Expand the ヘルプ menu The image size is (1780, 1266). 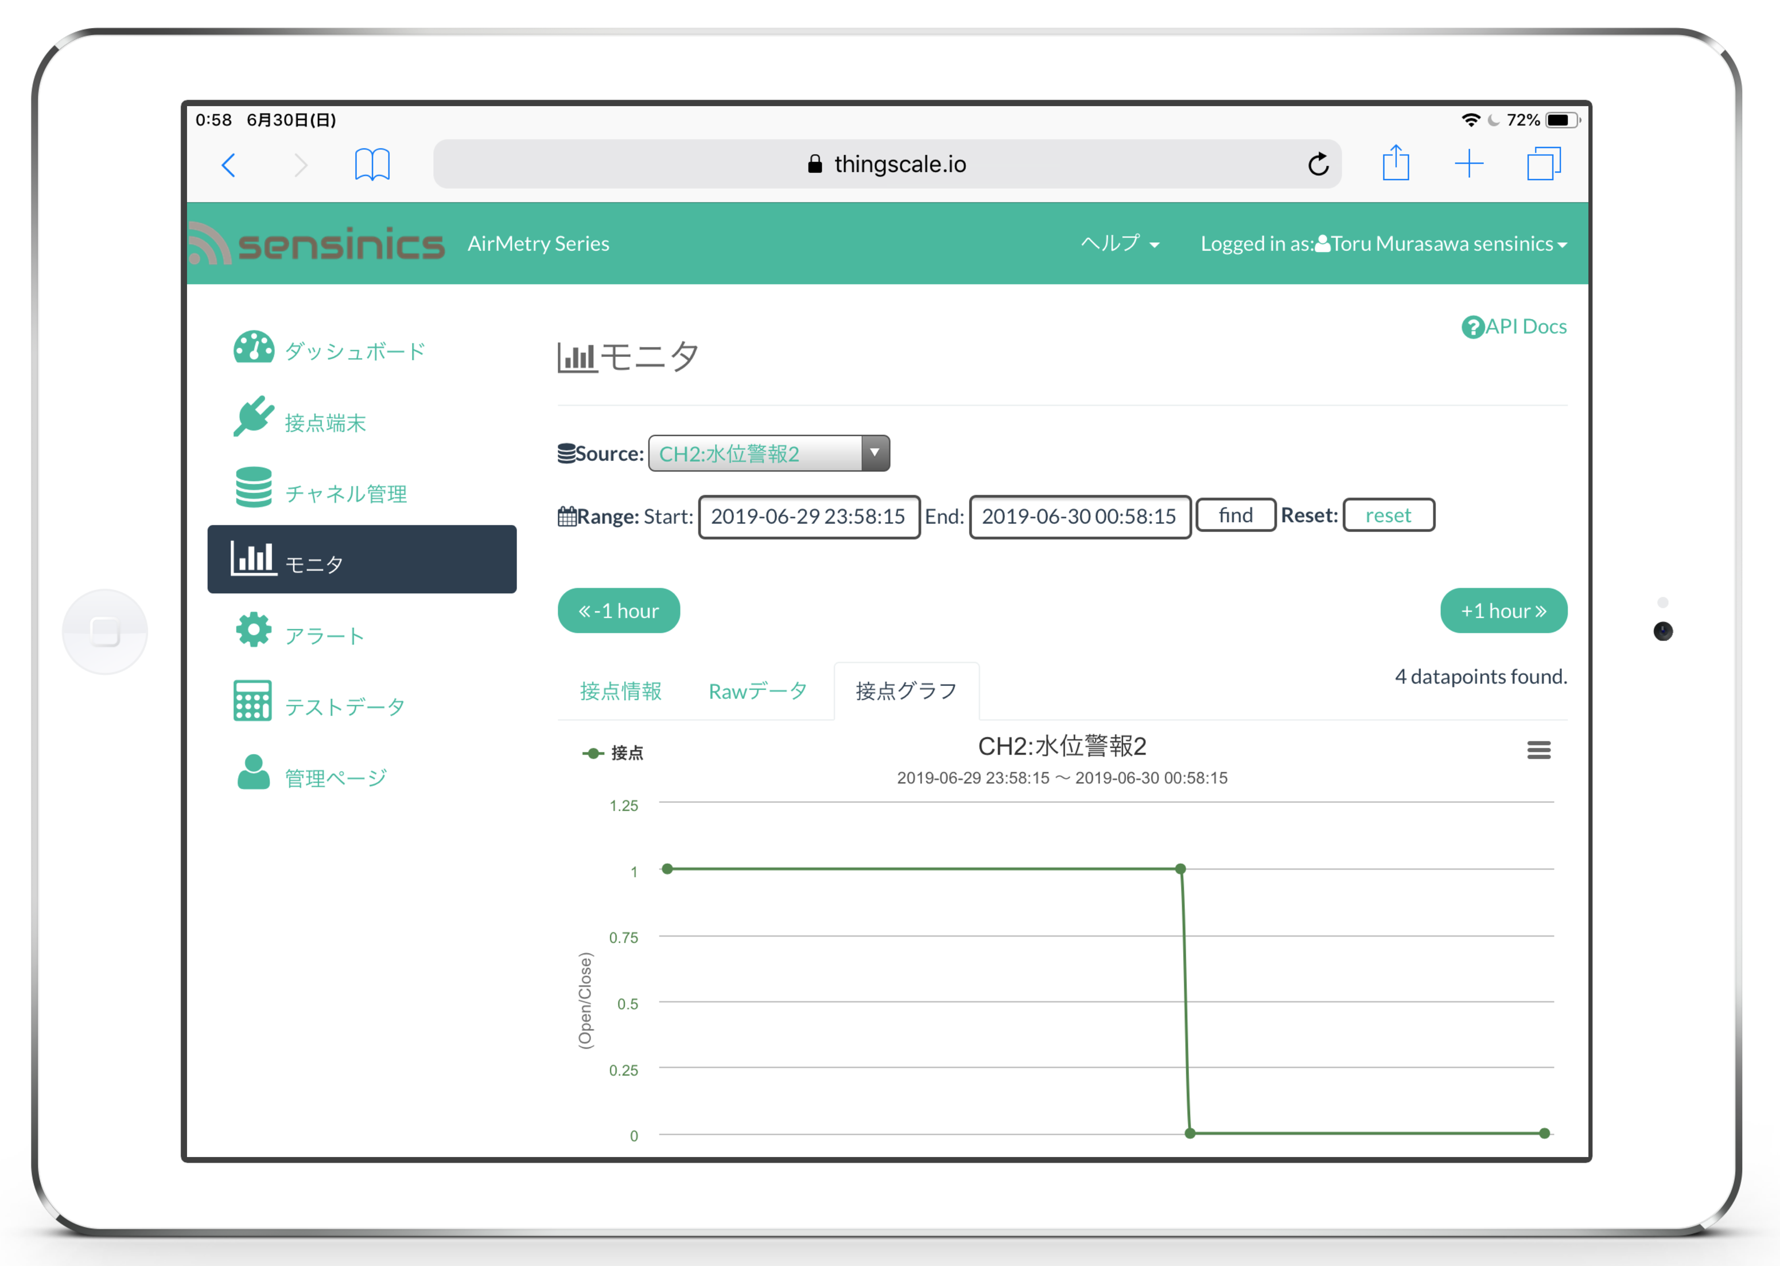pos(1119,244)
